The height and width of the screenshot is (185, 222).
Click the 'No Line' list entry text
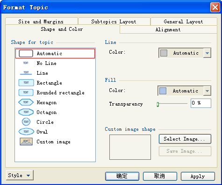click(46, 63)
